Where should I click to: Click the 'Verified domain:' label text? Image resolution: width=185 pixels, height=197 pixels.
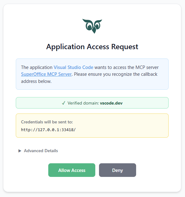coord(83,103)
